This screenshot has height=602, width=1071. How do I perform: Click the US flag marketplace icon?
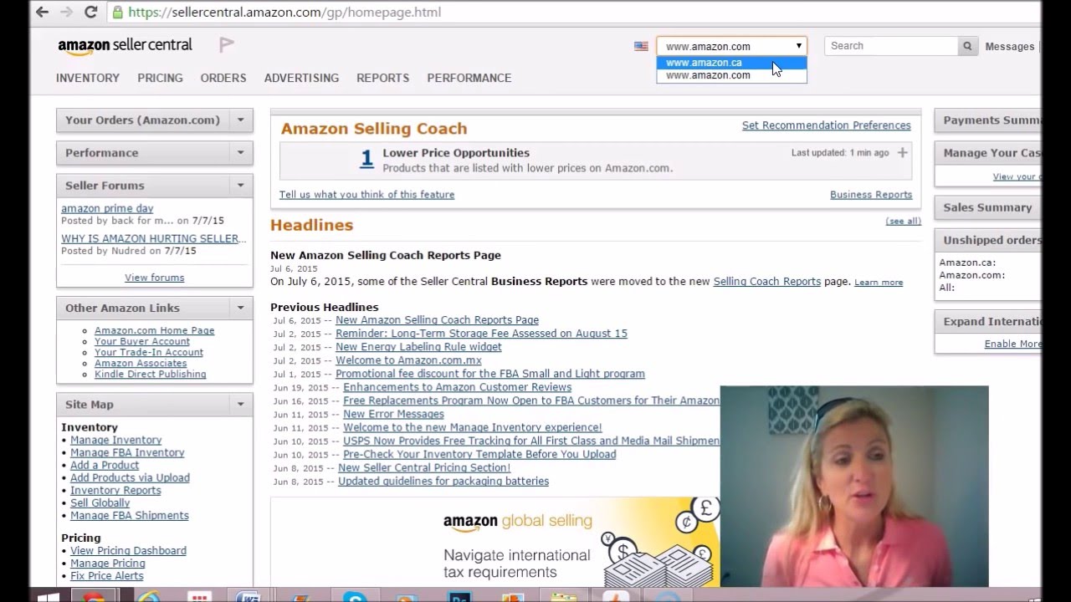[x=641, y=46]
